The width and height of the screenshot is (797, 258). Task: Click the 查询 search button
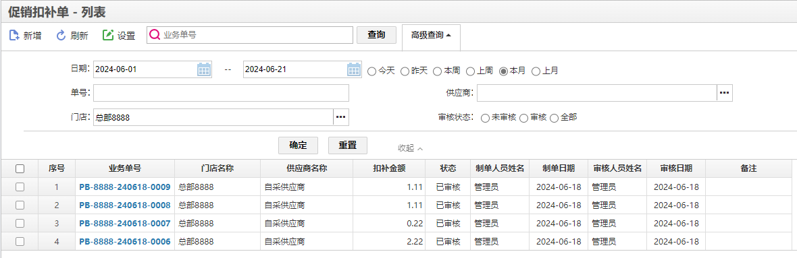(376, 35)
